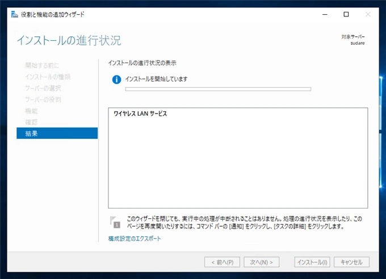Click the < 前へ(P) button
Image resolution: width=386 pixels, height=279 pixels.
pos(222,262)
